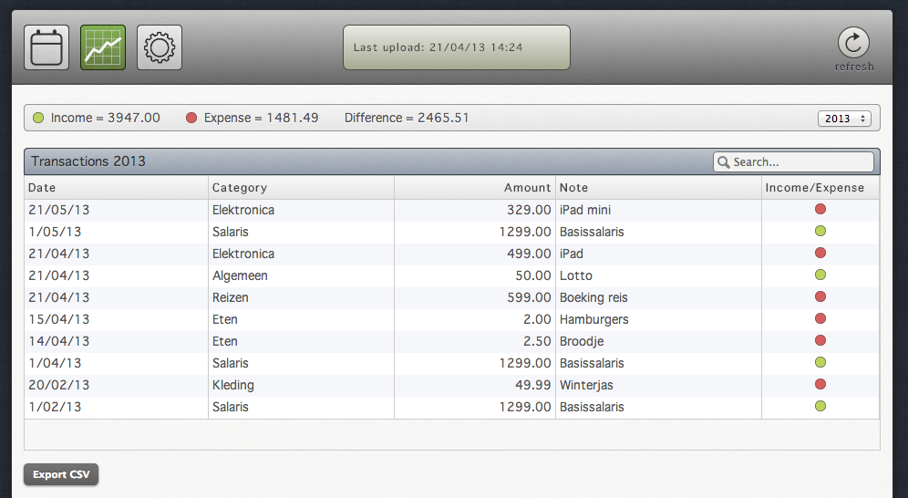Viewport: 908px width, 498px height.
Task: Open the settings gear icon
Action: click(x=160, y=47)
